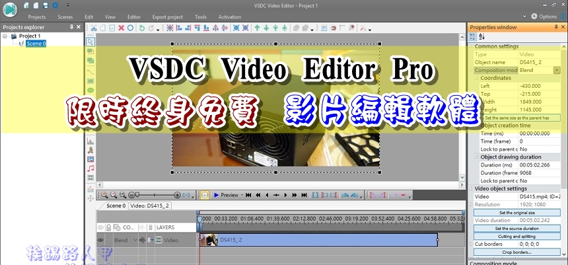Switch to the Video: DS415_ 2 tab
This screenshot has width=568, height=265.
150,206
